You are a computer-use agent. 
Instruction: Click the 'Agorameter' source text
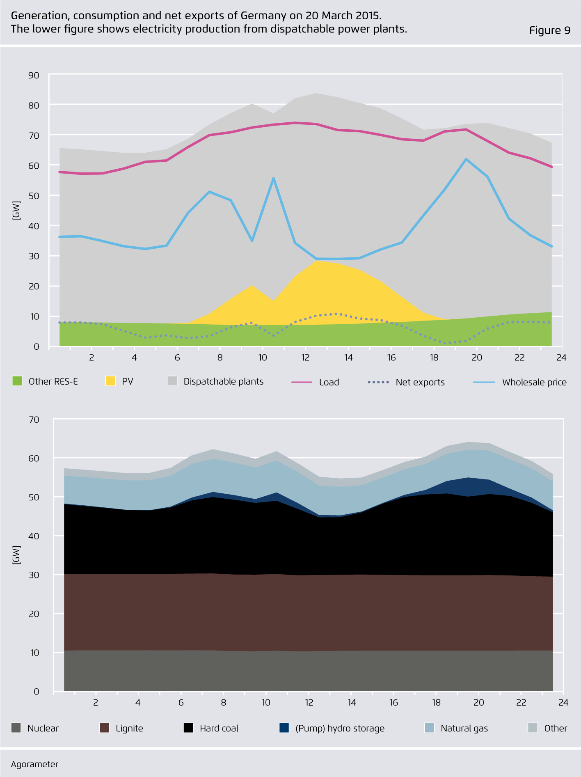tap(34, 764)
